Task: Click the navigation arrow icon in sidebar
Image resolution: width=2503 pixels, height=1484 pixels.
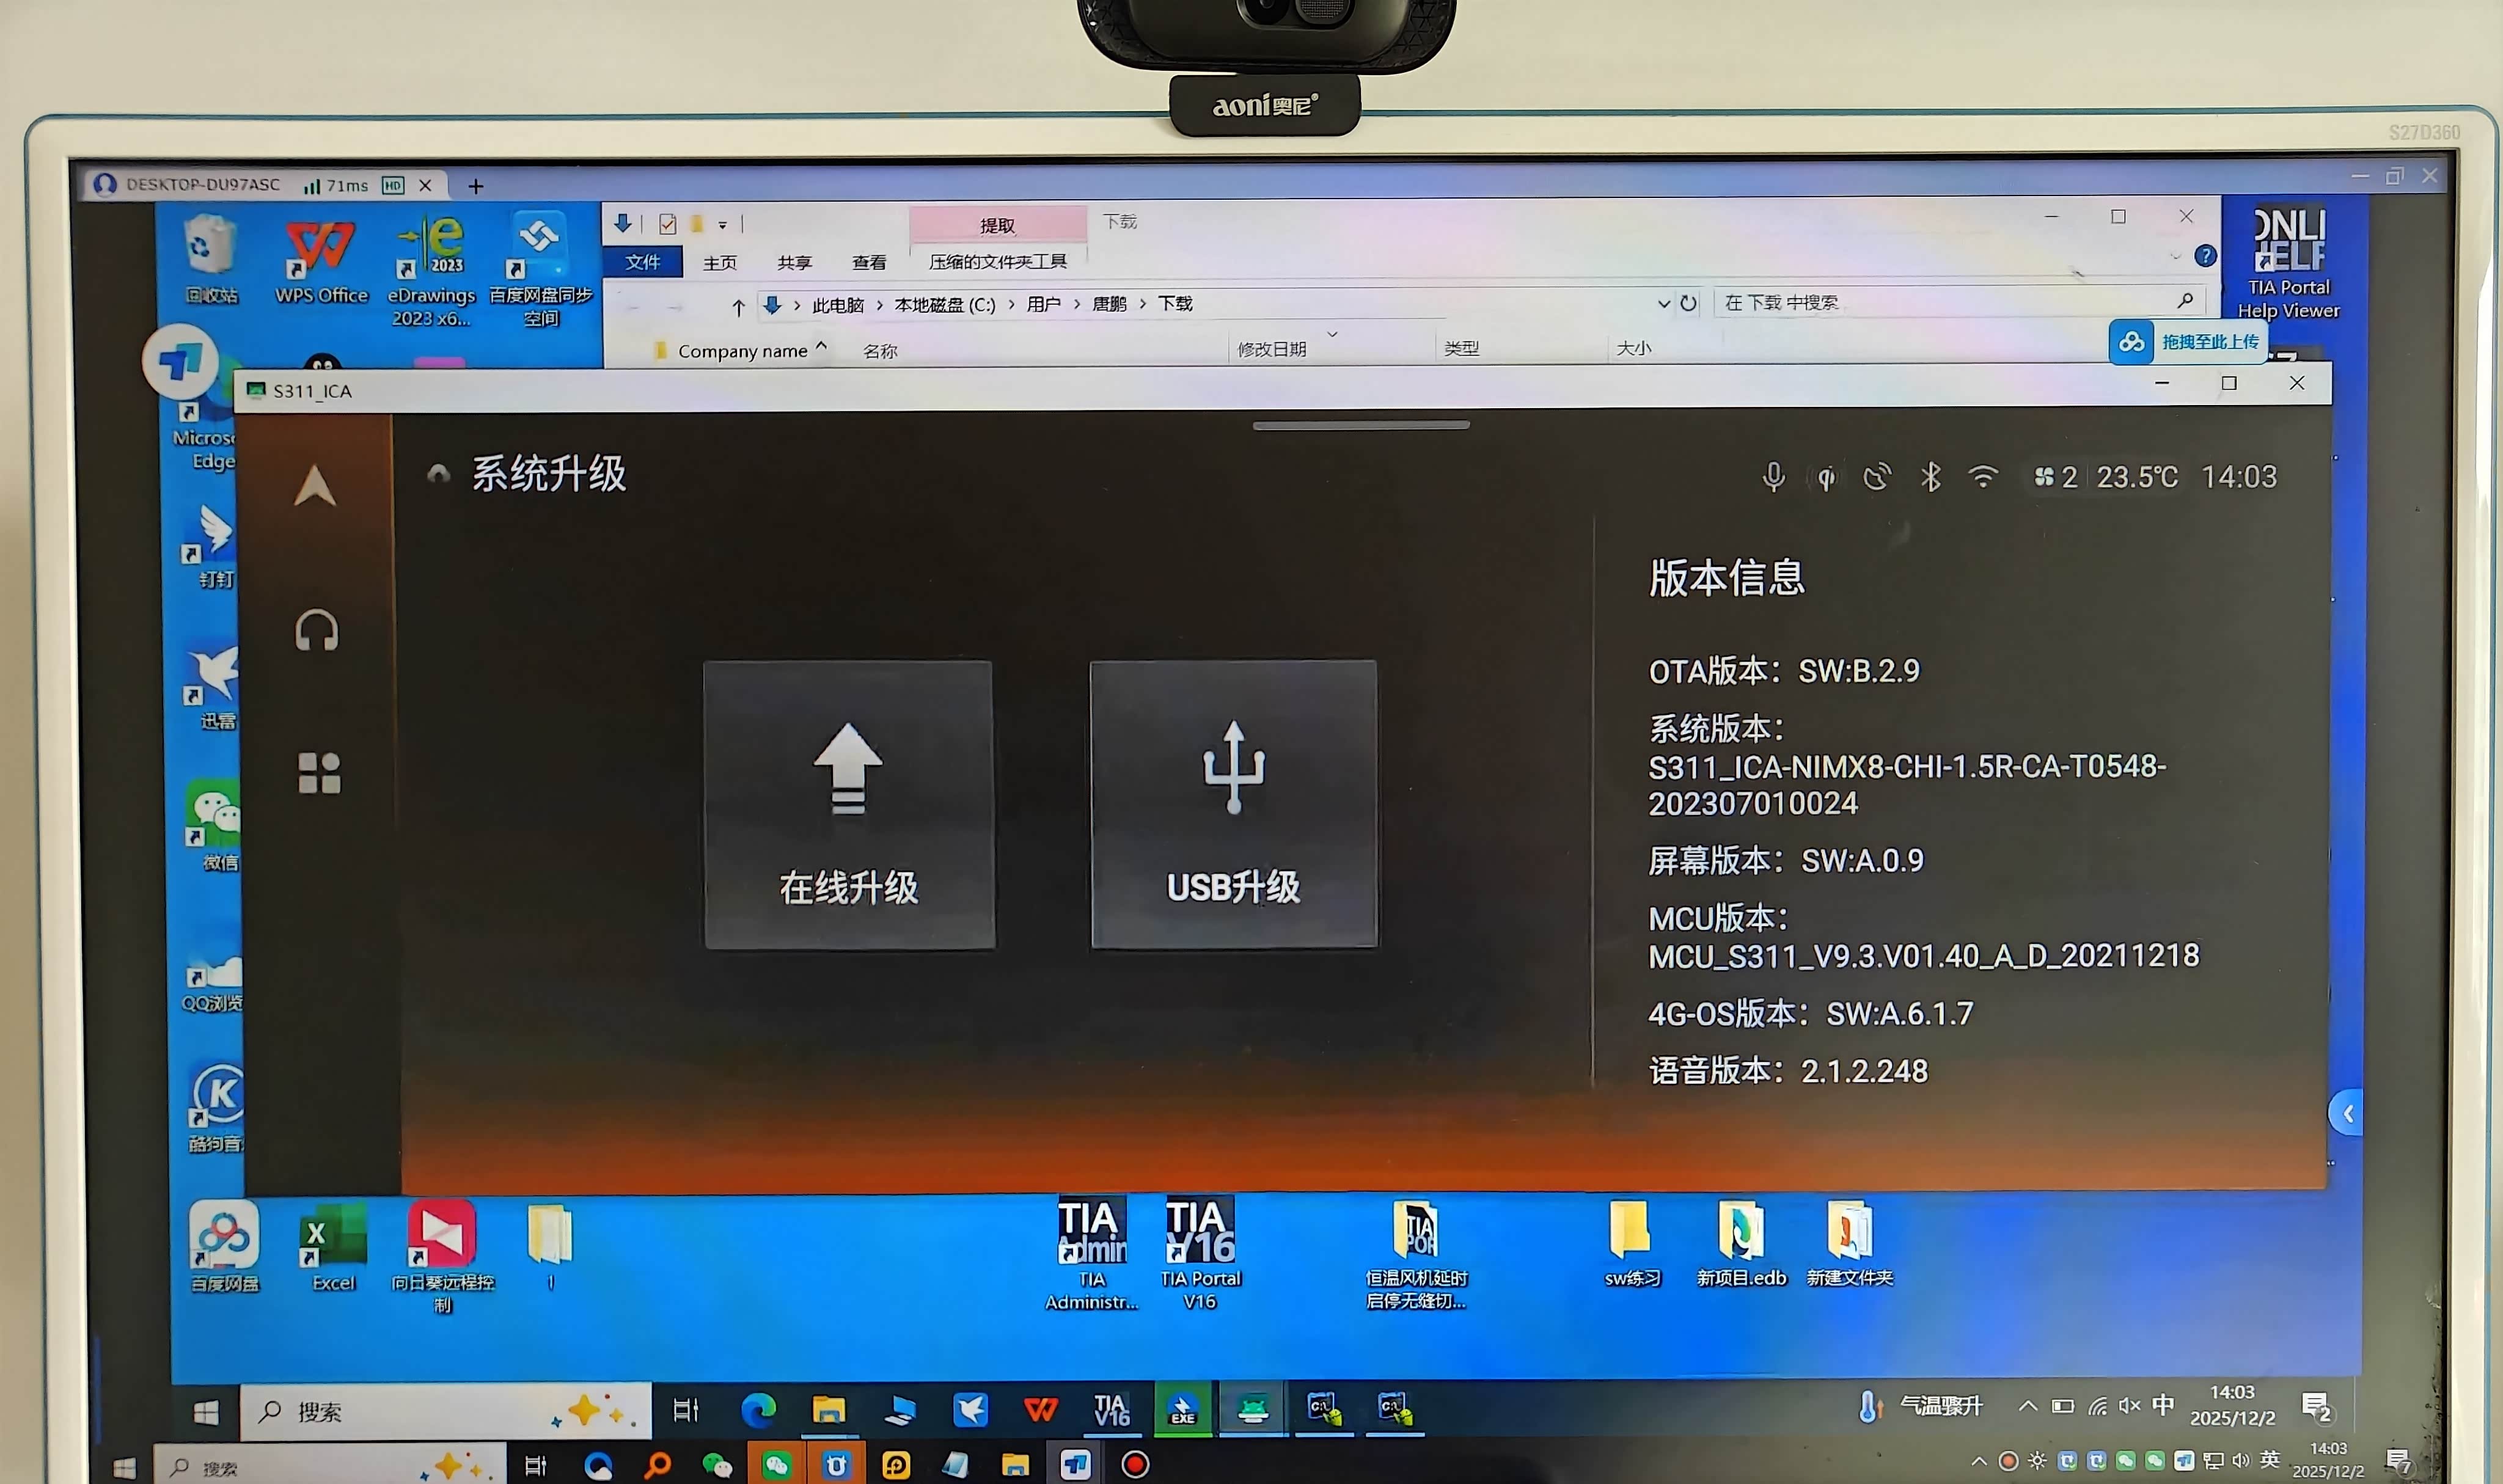Action: pos(314,487)
